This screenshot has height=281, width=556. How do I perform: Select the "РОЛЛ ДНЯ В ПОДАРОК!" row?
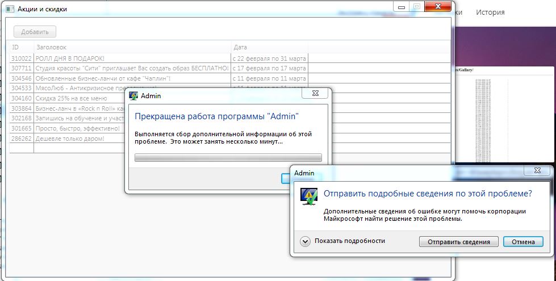[70, 58]
